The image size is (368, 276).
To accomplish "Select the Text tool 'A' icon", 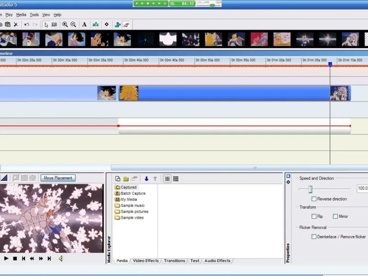I will tap(85, 24).
